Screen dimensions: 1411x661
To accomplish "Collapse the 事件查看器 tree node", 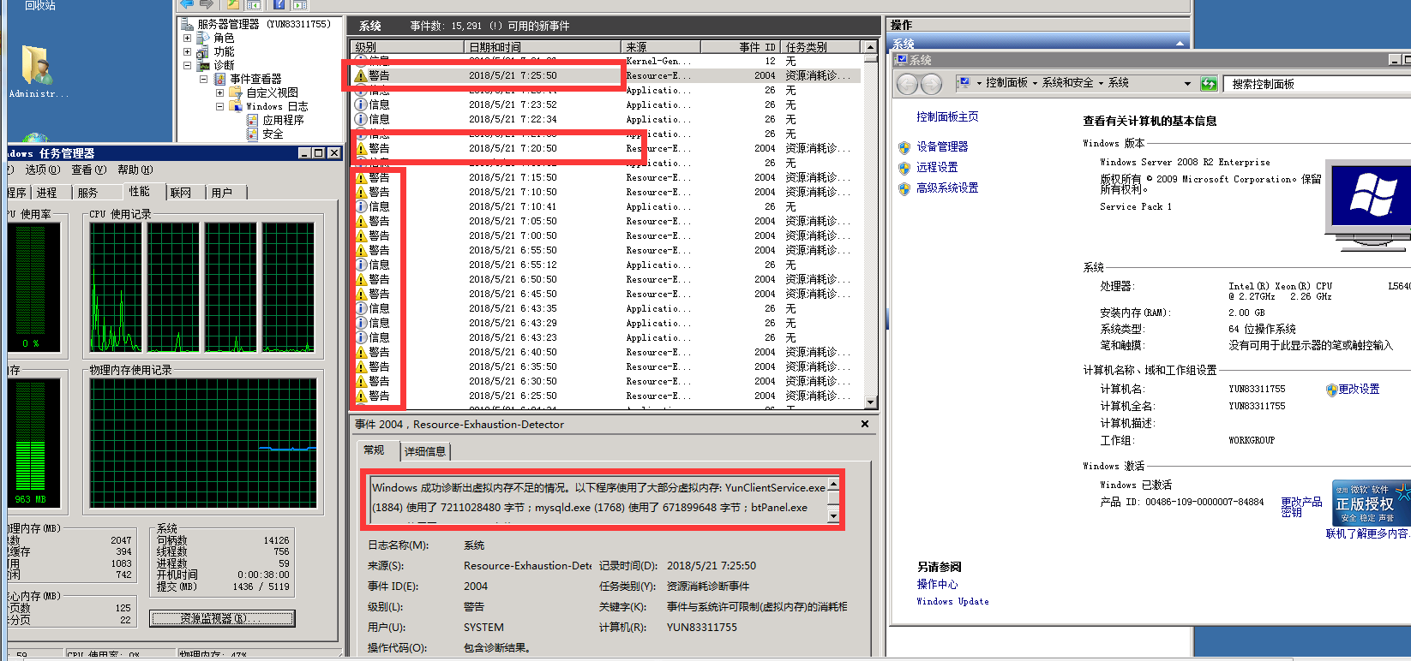I will pos(204,79).
